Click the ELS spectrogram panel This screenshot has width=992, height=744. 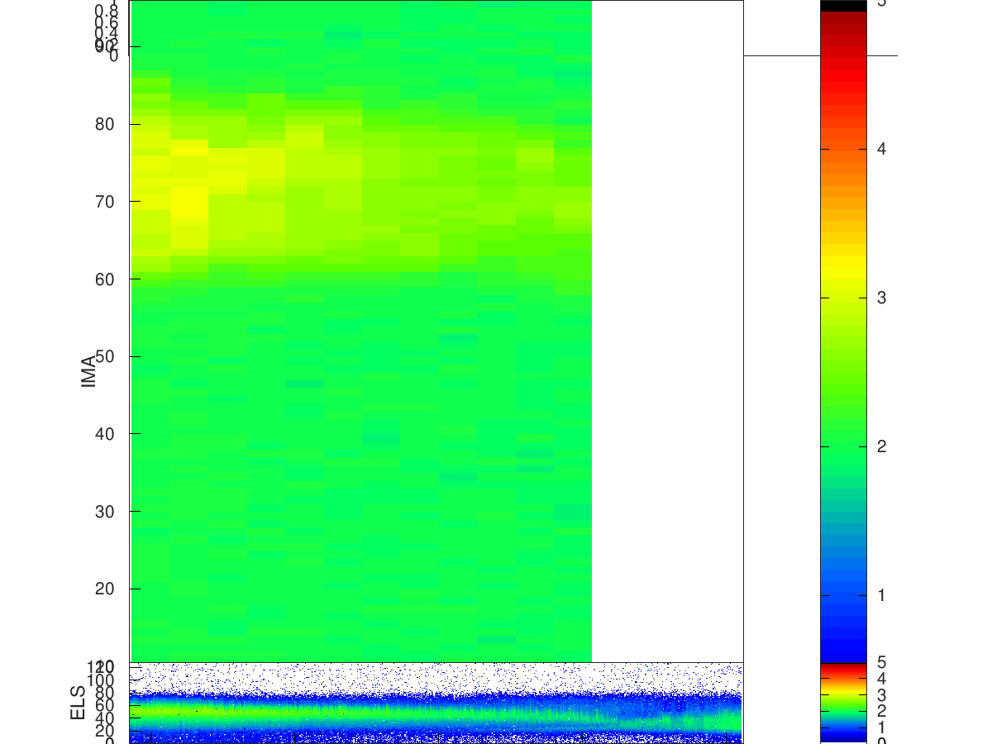tap(436, 703)
